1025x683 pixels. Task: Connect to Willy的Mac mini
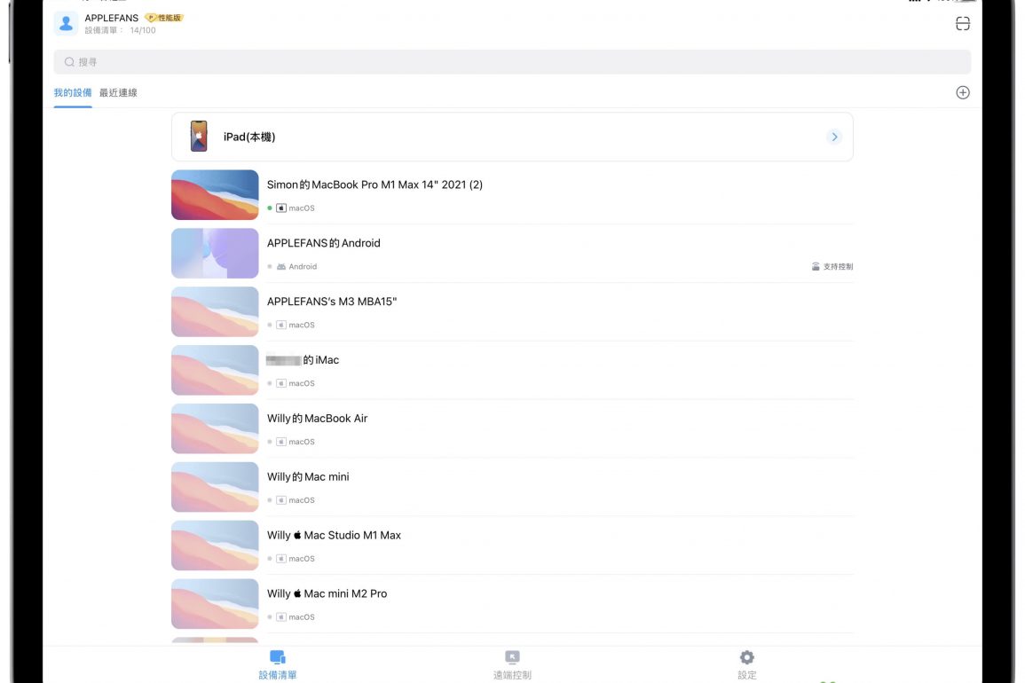click(x=308, y=477)
